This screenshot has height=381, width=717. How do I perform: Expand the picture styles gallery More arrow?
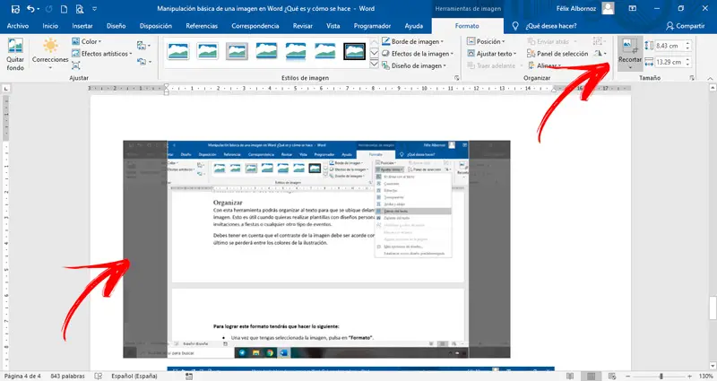[x=374, y=64]
